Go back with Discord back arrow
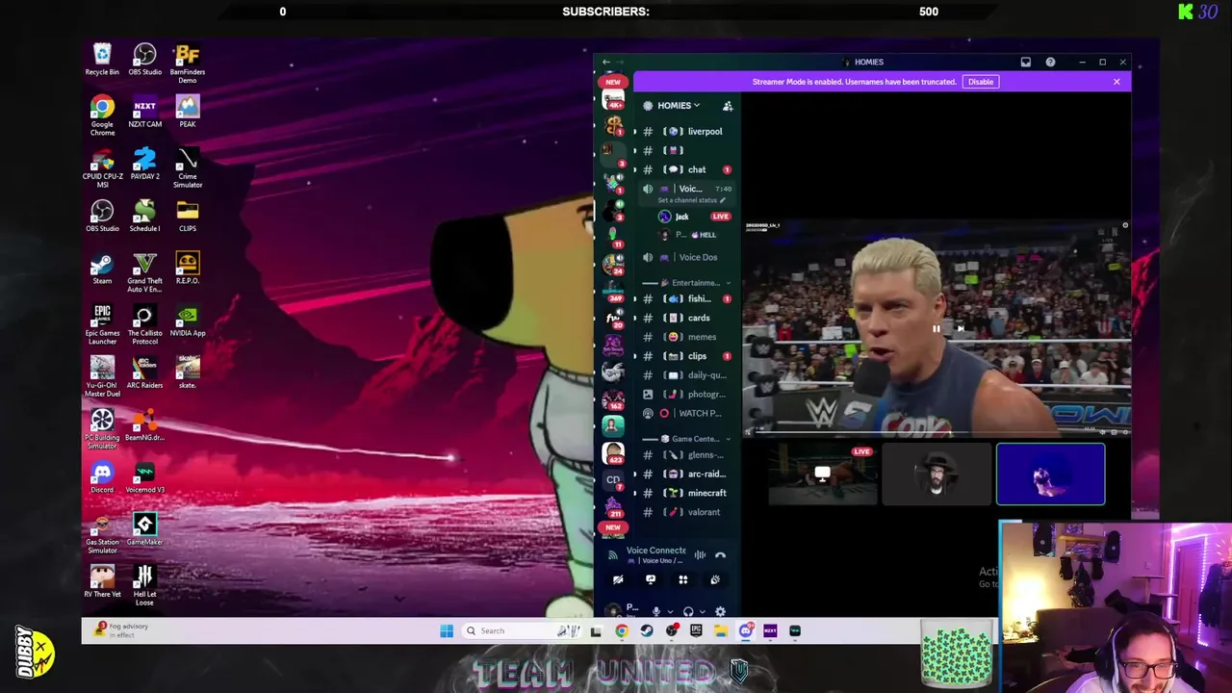 click(x=606, y=62)
